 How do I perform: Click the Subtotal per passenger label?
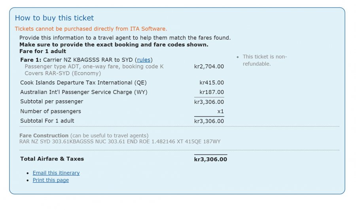click(x=52, y=101)
